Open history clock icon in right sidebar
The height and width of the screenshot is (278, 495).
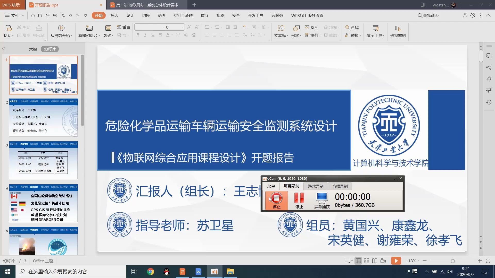coord(489,102)
